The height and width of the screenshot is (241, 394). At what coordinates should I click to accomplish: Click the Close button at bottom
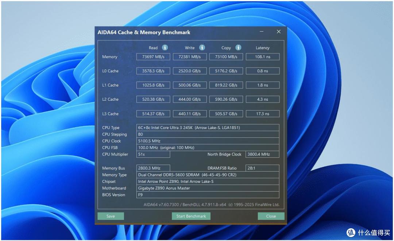click(271, 216)
